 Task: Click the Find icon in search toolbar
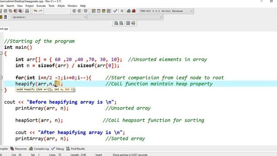point(116,23)
